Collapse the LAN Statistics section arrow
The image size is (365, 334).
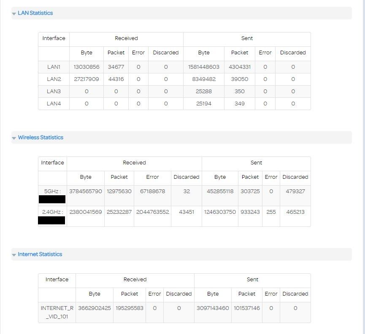click(14, 14)
